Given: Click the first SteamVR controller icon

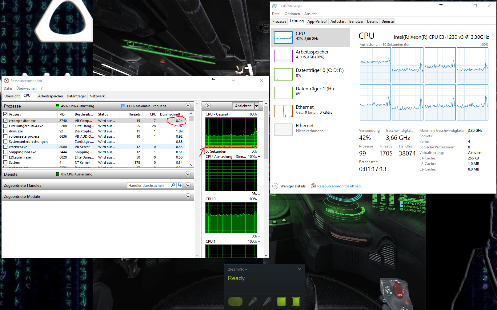Looking at the screenshot, I should tap(253, 301).
